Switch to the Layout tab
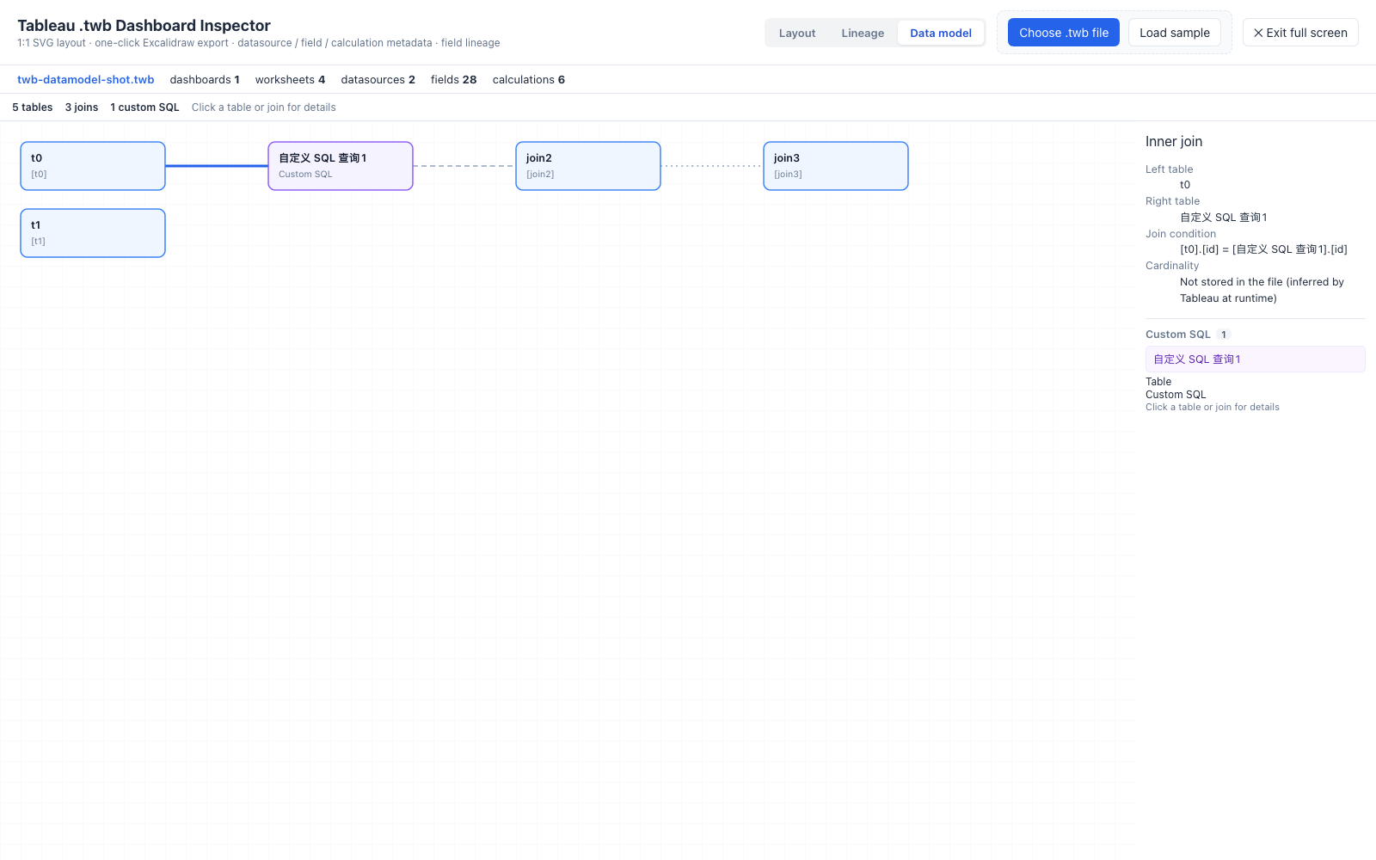This screenshot has width=1376, height=860. point(796,33)
